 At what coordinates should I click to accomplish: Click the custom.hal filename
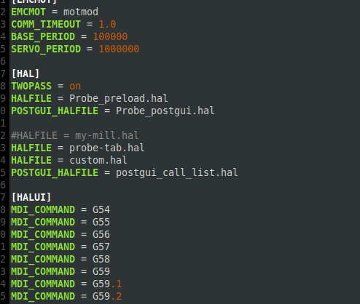click(x=98, y=160)
